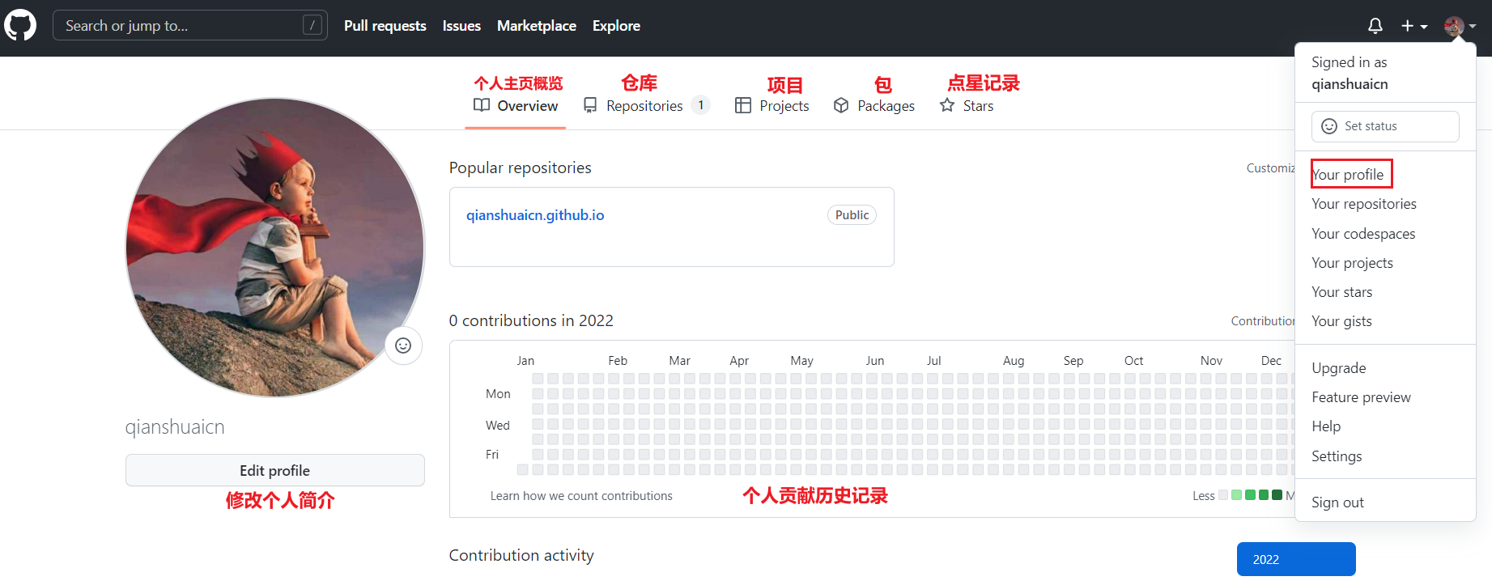Click the darkest green contribution legend swatch
The image size is (1492, 585).
[1277, 495]
